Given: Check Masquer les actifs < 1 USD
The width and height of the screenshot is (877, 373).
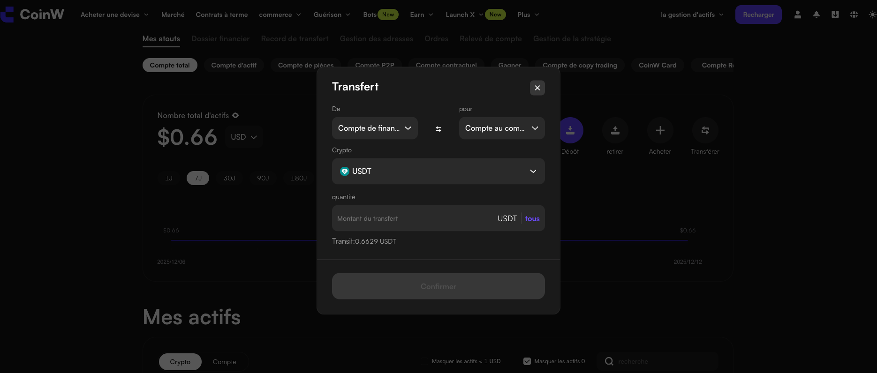Looking at the screenshot, I should 424,361.
